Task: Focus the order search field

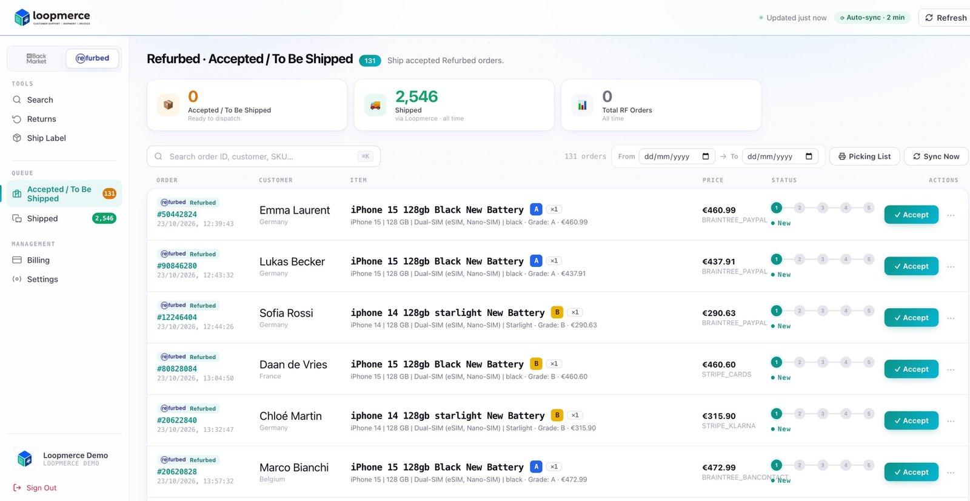Action: tap(264, 156)
